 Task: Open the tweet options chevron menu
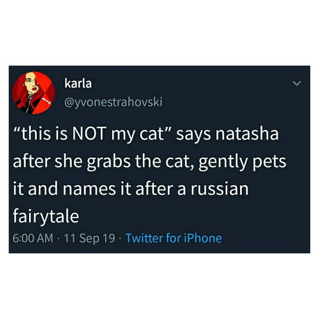pos(298,84)
